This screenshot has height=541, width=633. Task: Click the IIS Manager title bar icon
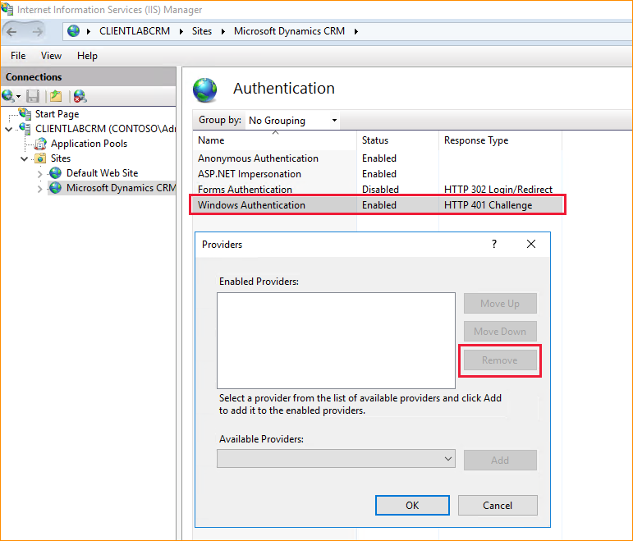(7, 9)
